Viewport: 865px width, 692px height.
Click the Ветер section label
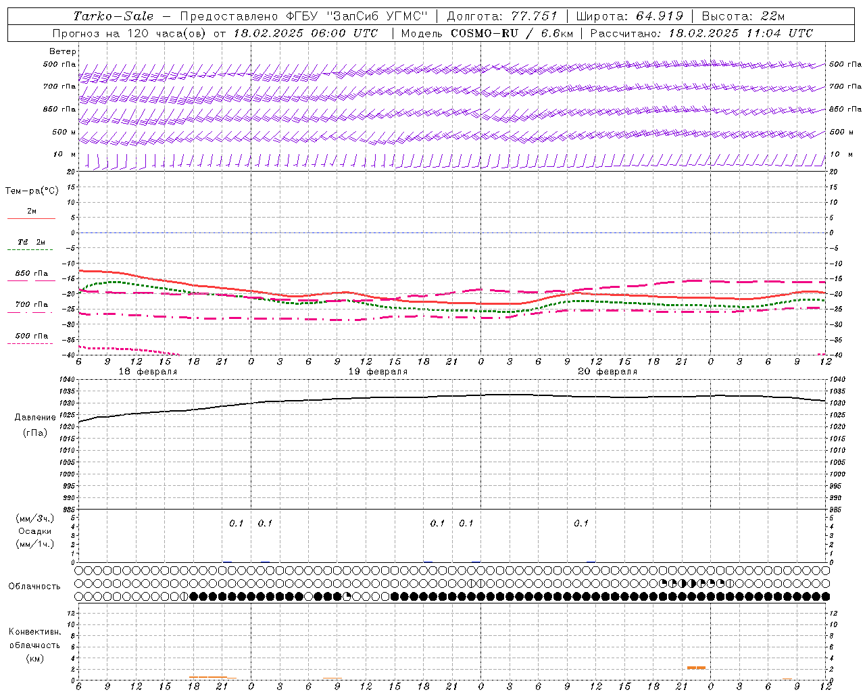(x=63, y=51)
